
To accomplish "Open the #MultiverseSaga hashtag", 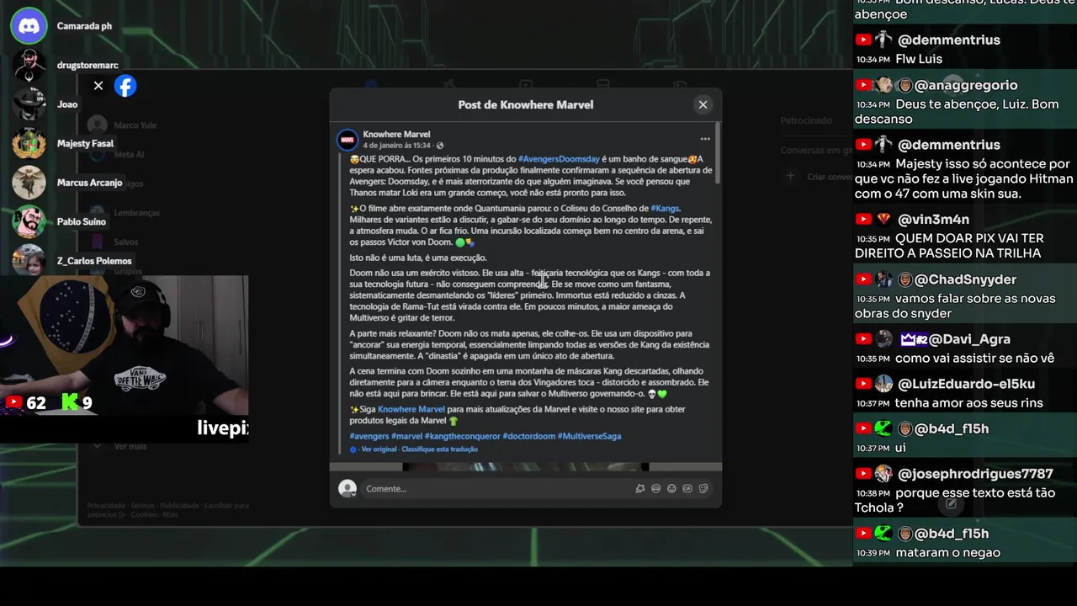I will (589, 436).
